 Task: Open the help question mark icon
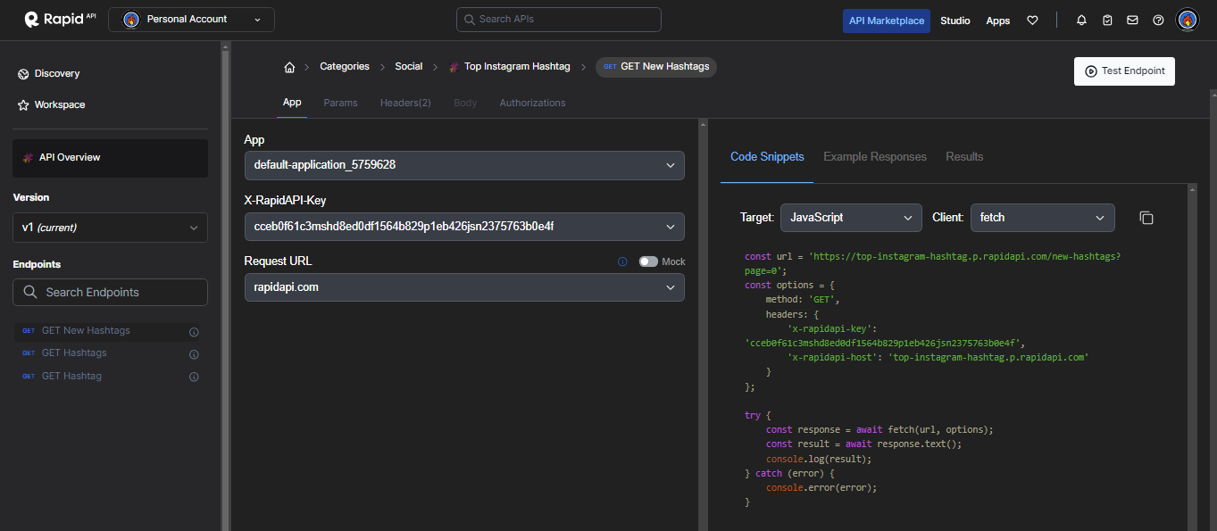pos(1158,21)
